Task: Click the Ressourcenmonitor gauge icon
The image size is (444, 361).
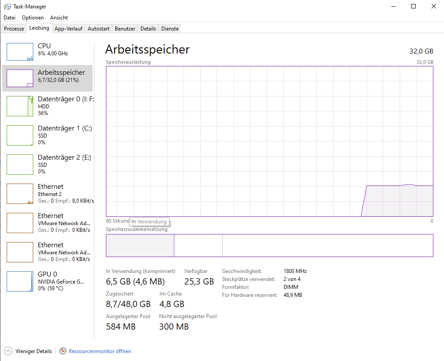Action: 63,351
